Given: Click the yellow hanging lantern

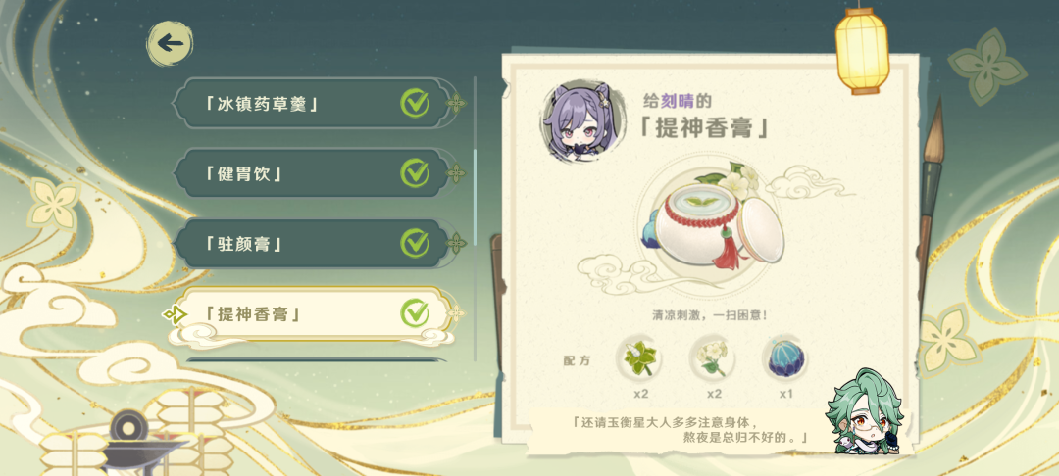Looking at the screenshot, I should tap(862, 49).
